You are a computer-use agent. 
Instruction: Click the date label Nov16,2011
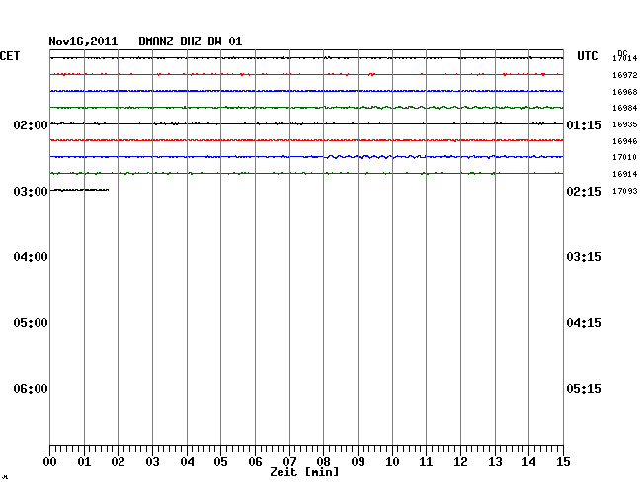point(83,41)
